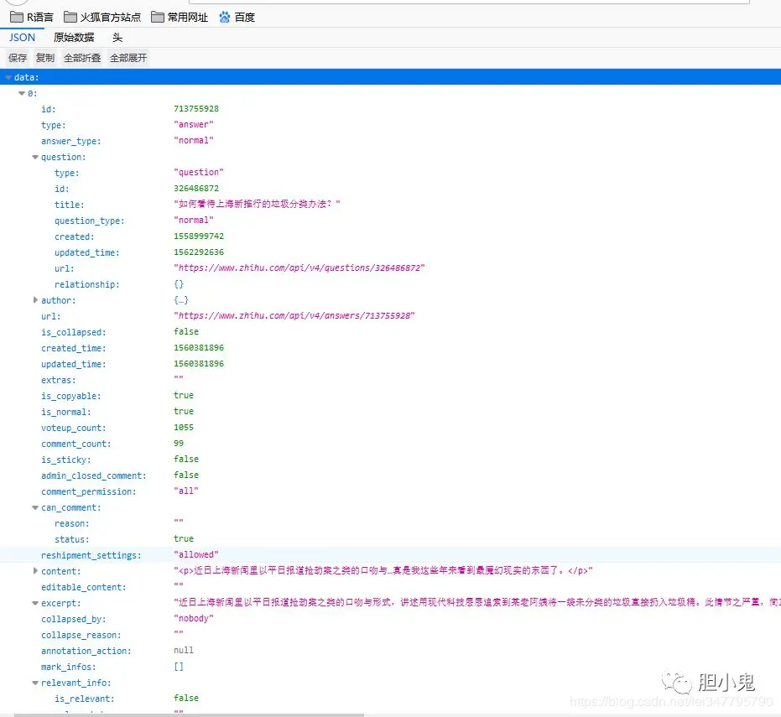Image resolution: width=781 pixels, height=717 pixels.
Task: Select the is_copyable row
Action: click(x=391, y=396)
